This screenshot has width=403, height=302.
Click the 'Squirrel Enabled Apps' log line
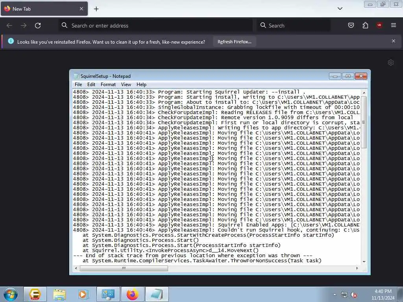click(x=216, y=225)
